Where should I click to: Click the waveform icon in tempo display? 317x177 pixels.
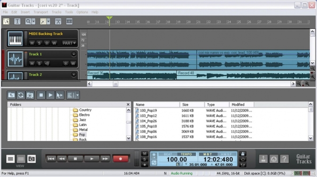(154, 162)
